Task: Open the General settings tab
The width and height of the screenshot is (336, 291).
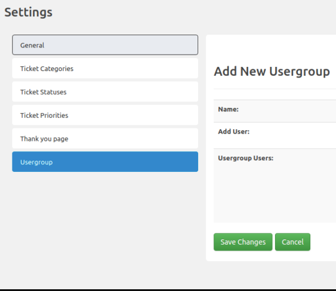Action: tap(105, 45)
